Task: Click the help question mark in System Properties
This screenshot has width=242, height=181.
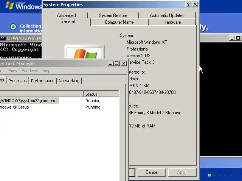Action: (x=188, y=4)
